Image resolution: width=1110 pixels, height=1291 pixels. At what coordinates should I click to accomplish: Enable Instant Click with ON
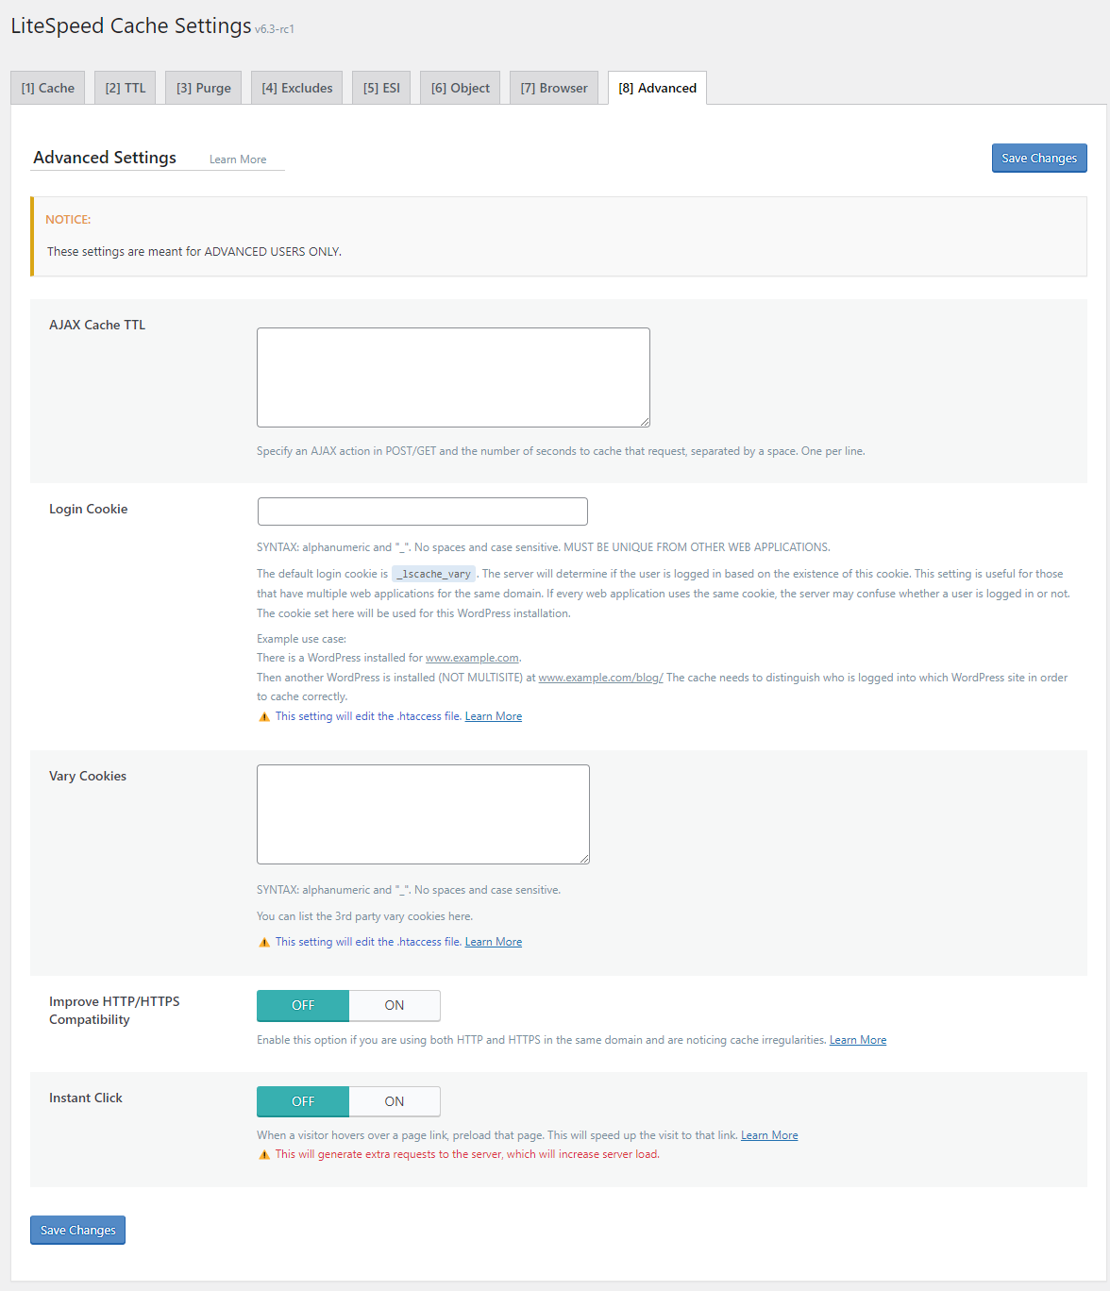395,1101
